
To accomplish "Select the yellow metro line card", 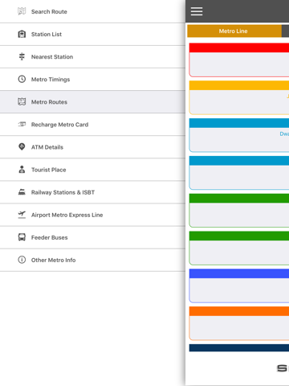I will (239, 97).
